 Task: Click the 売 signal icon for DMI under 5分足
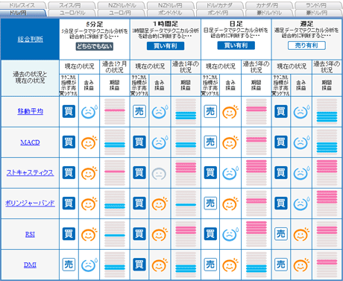coord(69,265)
